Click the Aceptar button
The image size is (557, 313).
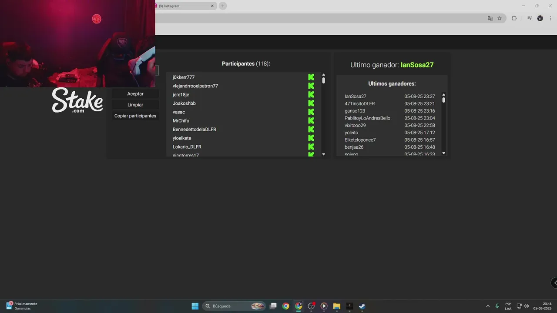[x=135, y=93]
